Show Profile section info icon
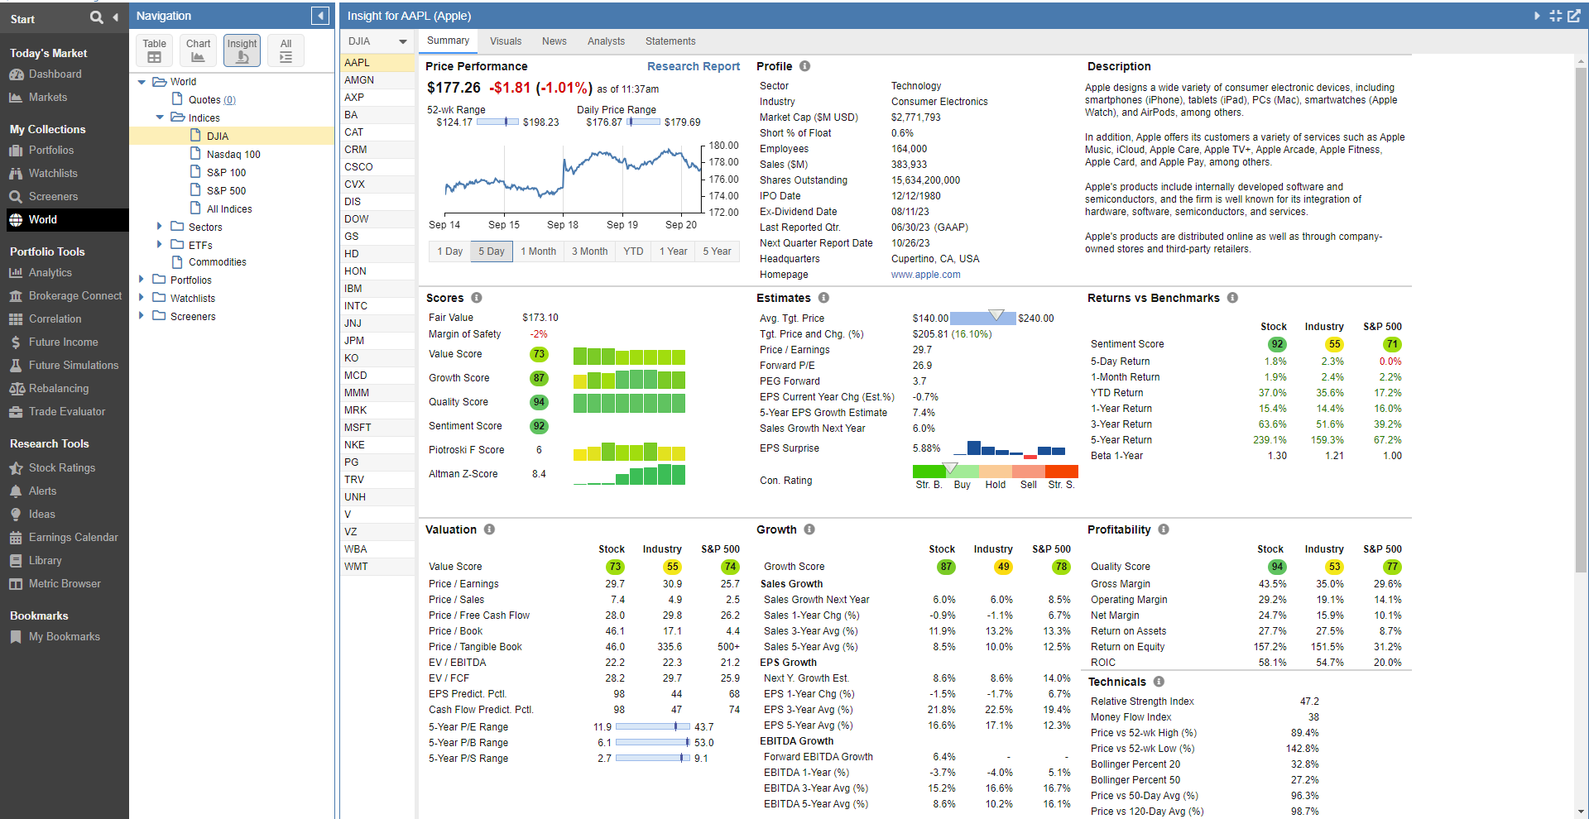 [x=804, y=66]
